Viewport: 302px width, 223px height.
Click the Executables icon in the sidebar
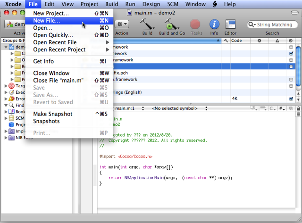(11, 92)
